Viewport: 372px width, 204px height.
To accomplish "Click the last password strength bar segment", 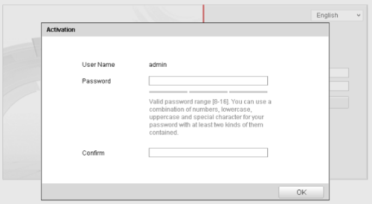I will point(248,92).
